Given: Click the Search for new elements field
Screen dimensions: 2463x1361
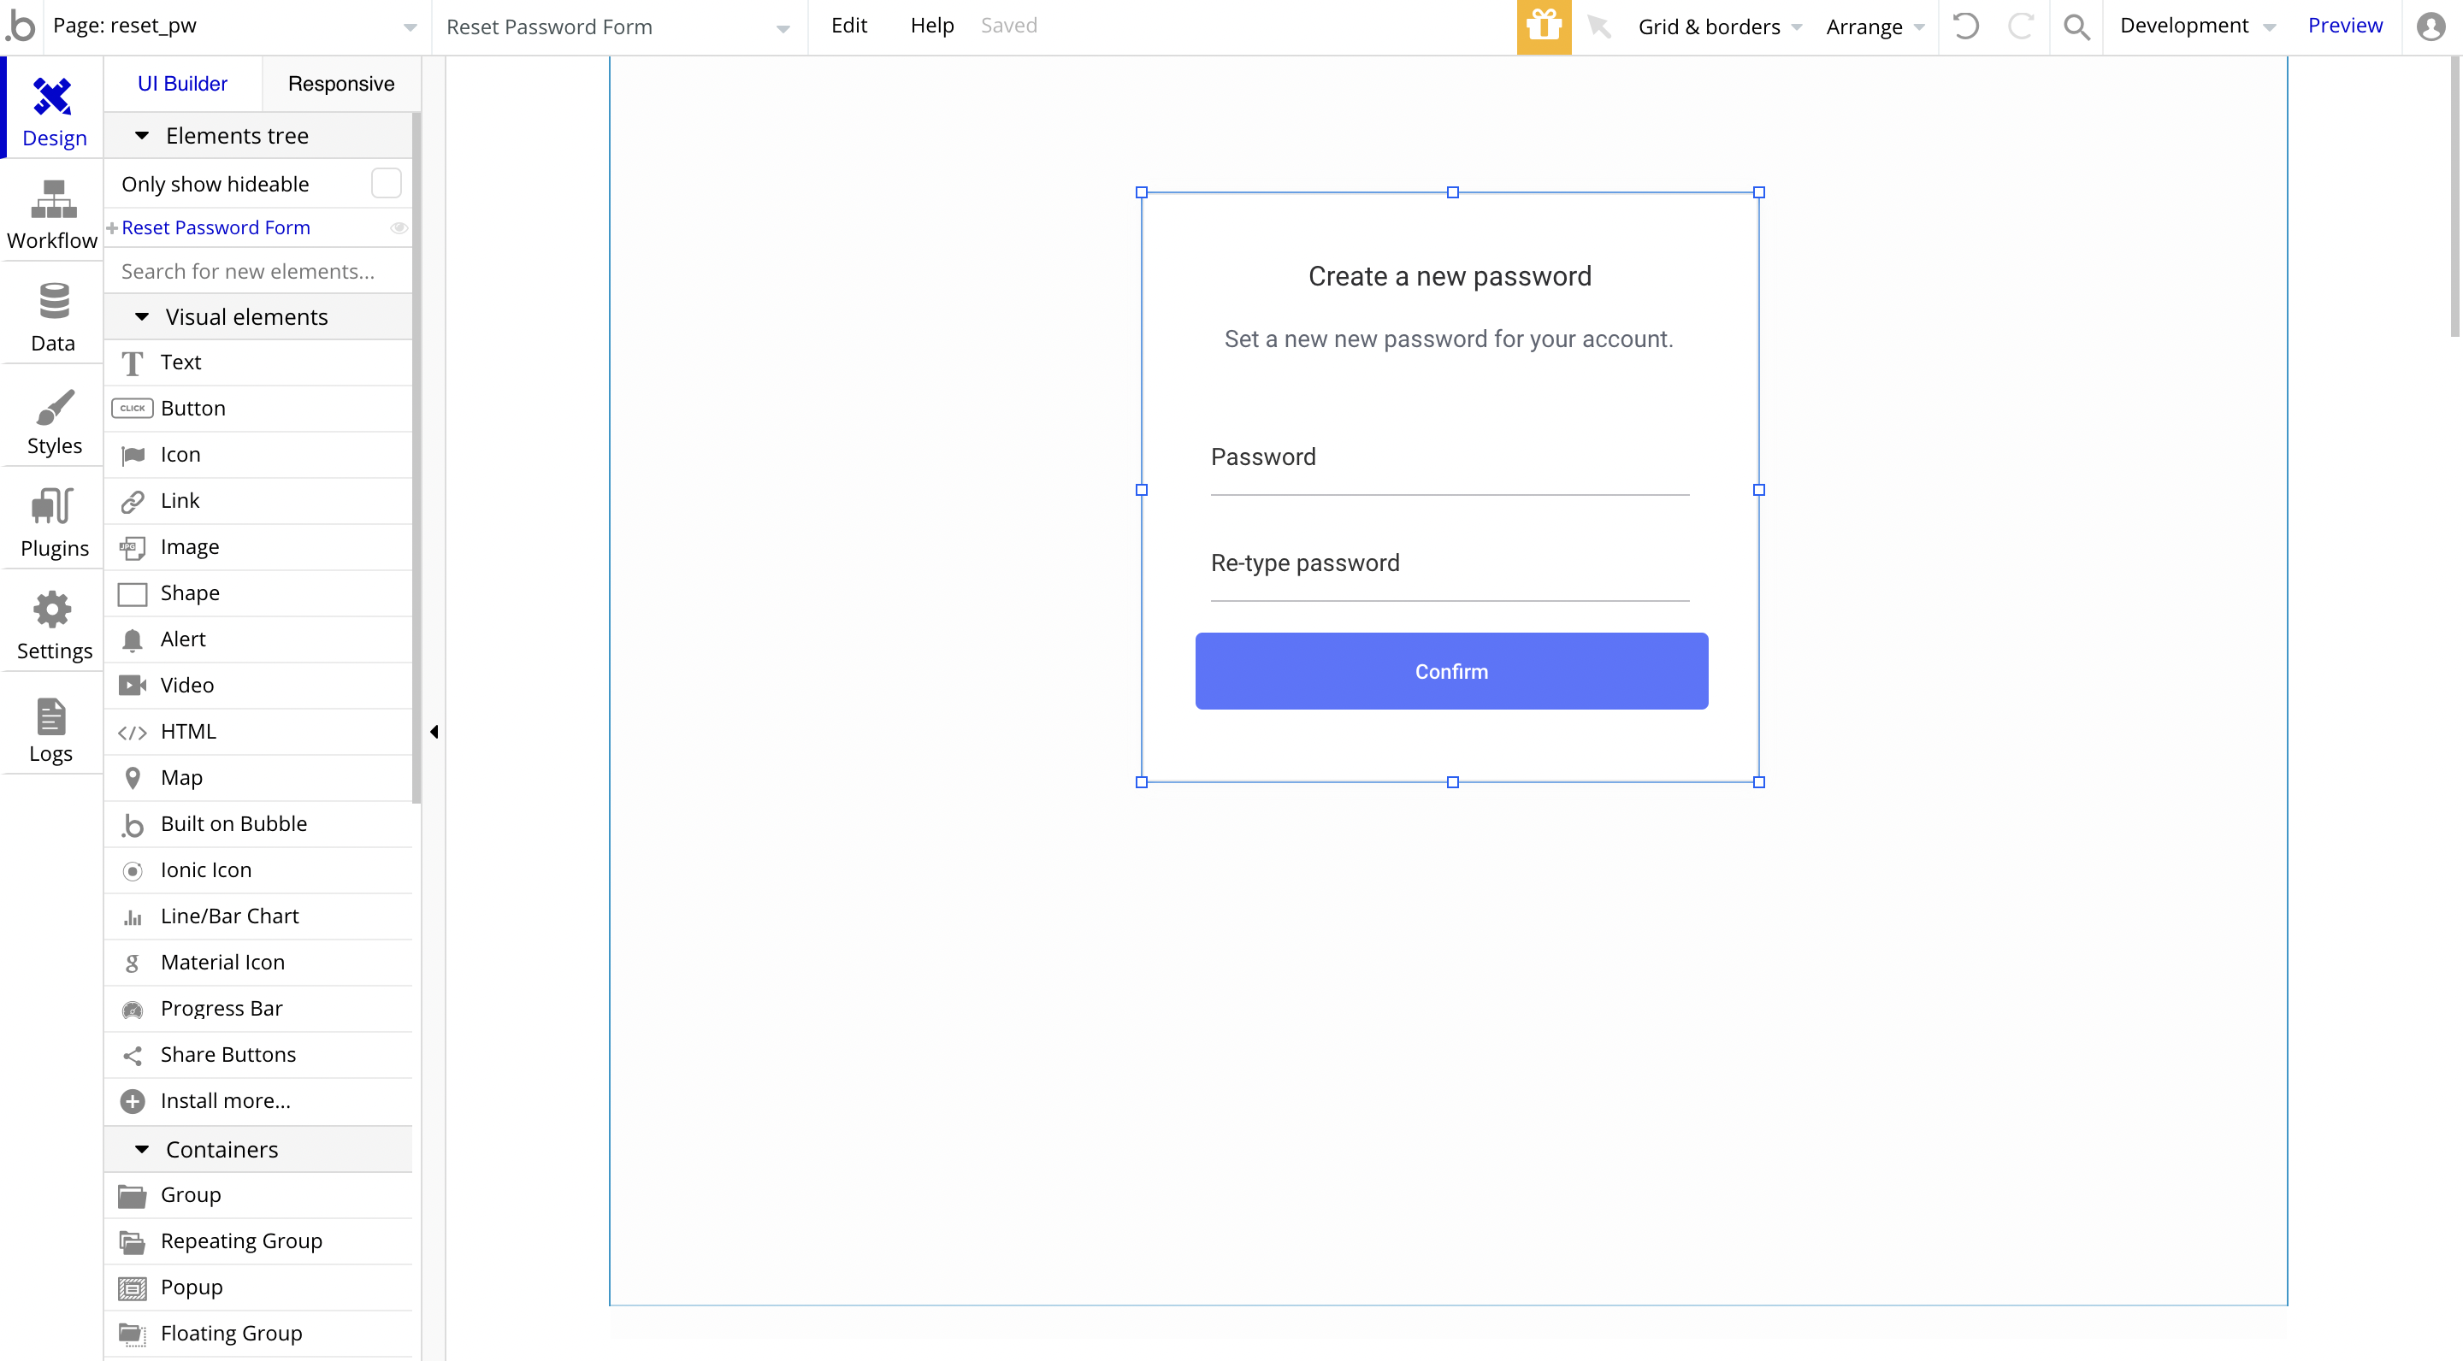Looking at the screenshot, I should (258, 272).
